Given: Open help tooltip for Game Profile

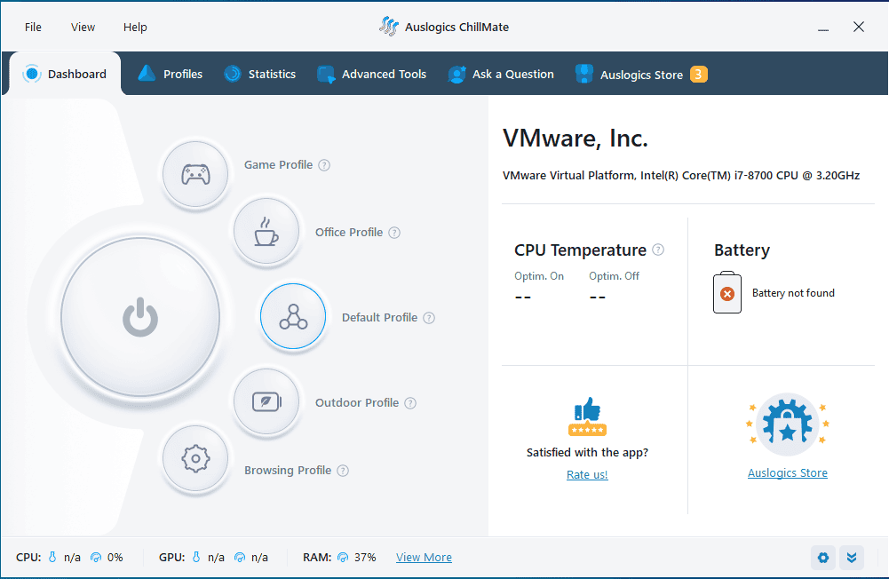Looking at the screenshot, I should coord(324,165).
